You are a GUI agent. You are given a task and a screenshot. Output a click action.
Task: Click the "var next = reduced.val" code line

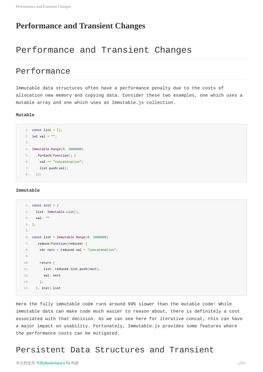[x=78, y=250]
